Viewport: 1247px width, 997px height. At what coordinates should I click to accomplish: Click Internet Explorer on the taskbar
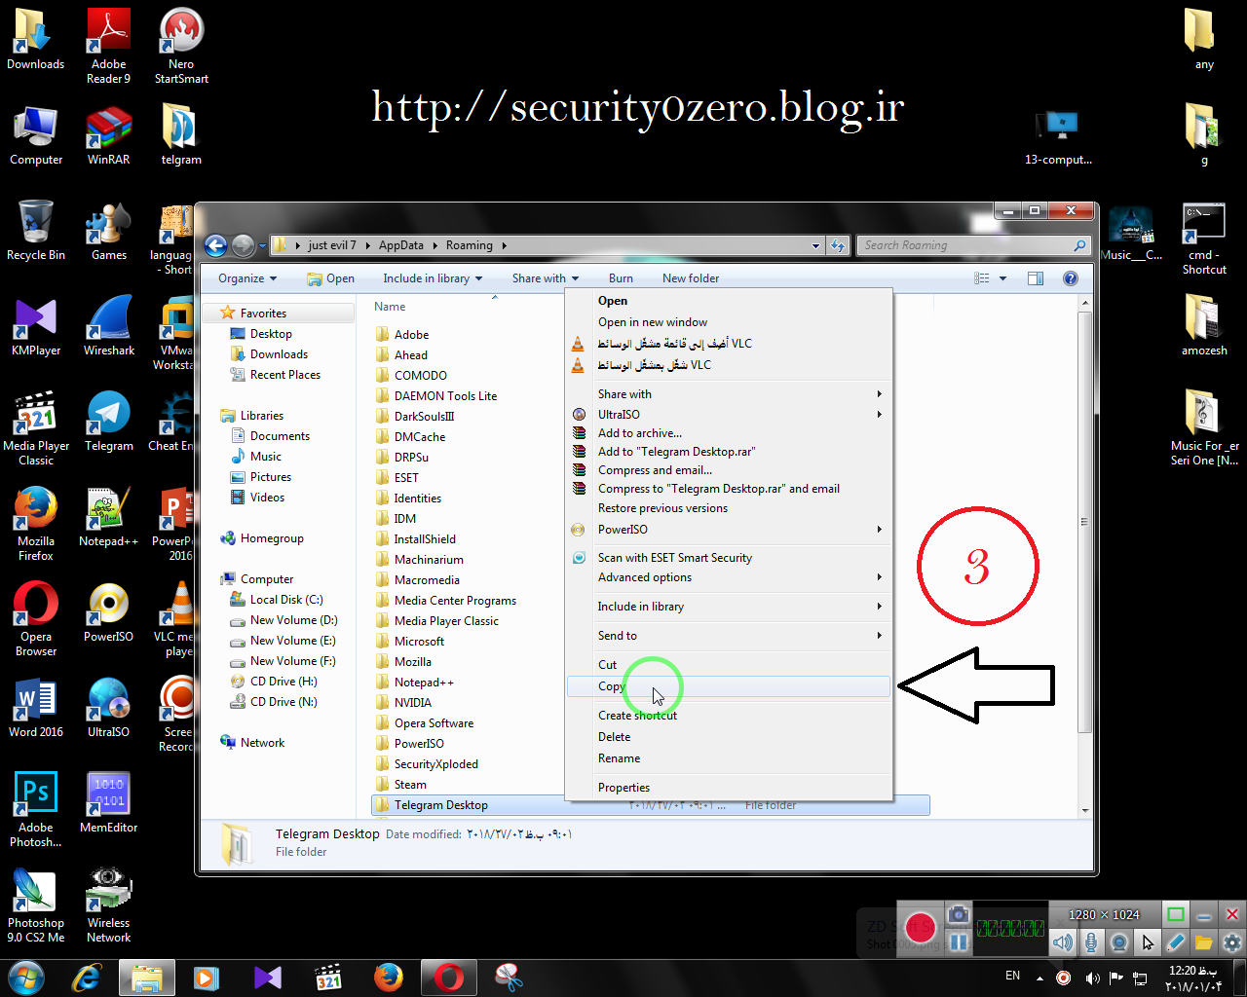tap(87, 977)
